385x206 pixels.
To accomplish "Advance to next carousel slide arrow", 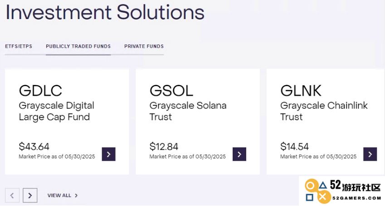I will click(30, 196).
